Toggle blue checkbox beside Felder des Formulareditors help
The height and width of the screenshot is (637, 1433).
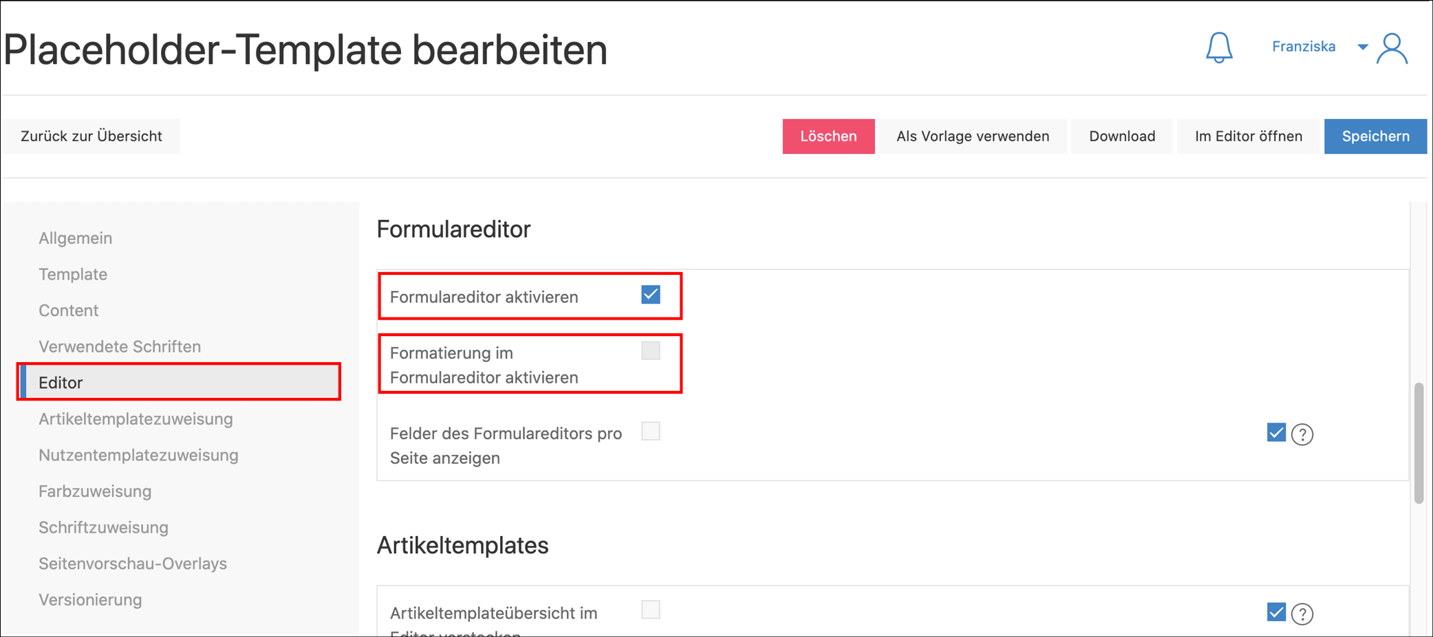tap(1275, 433)
